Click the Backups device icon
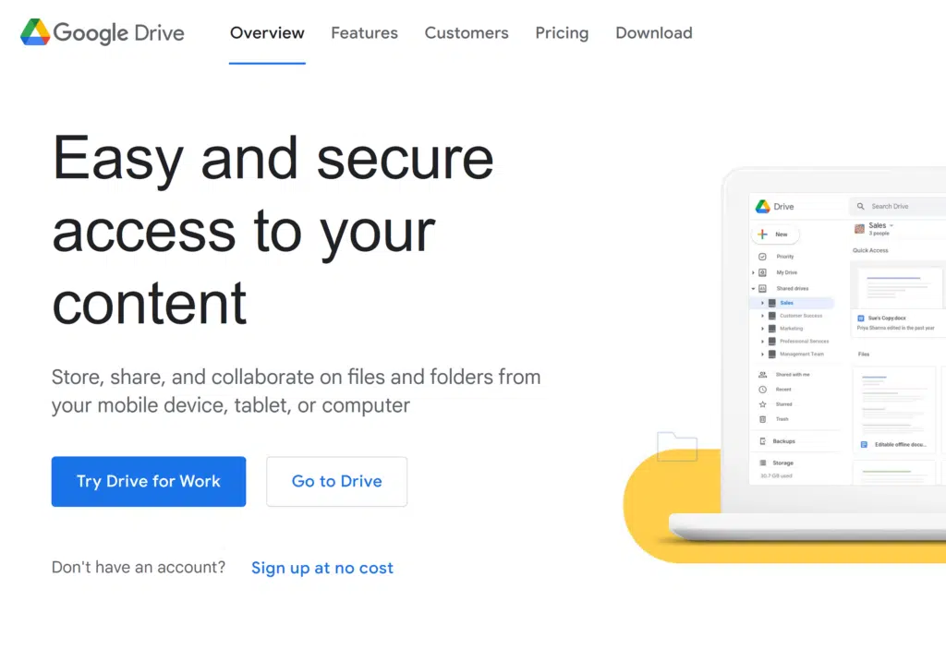This screenshot has width=946, height=661. coord(762,441)
